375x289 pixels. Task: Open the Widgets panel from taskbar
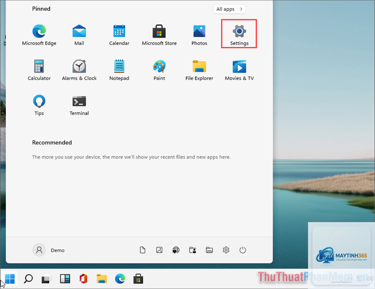point(65,279)
